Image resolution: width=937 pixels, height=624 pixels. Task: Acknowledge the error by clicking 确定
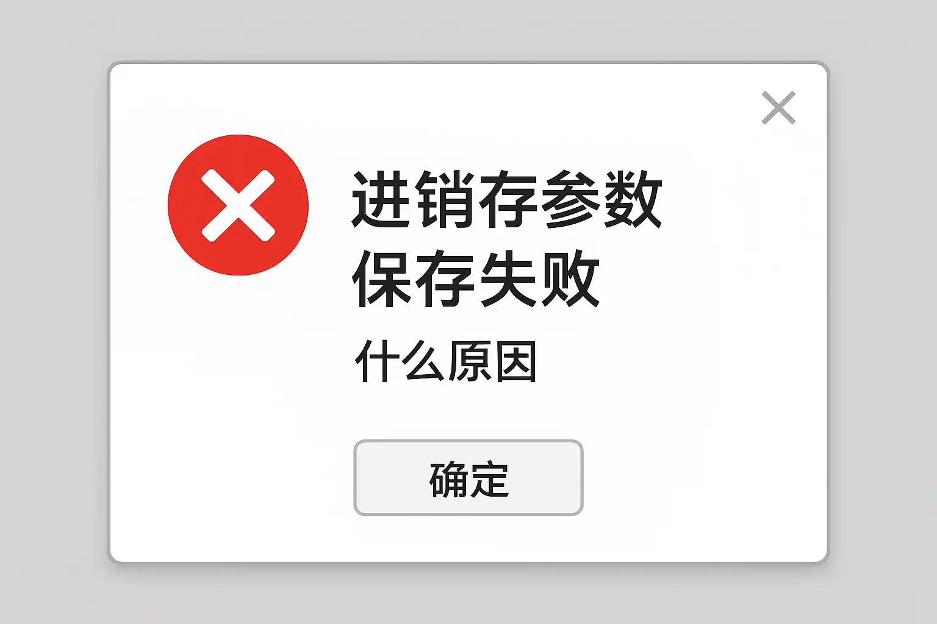click(x=468, y=478)
